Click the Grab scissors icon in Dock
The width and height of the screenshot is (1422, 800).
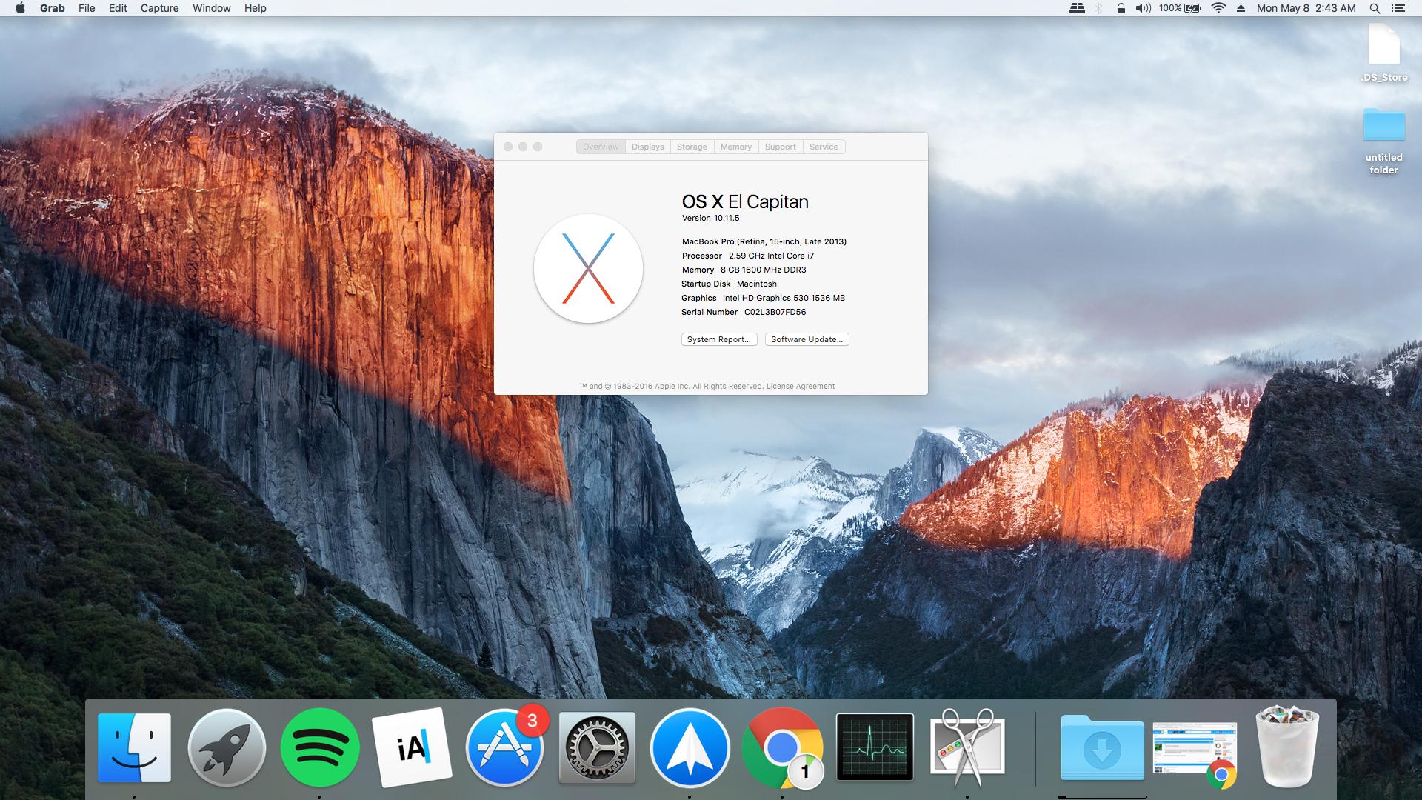pos(967,747)
